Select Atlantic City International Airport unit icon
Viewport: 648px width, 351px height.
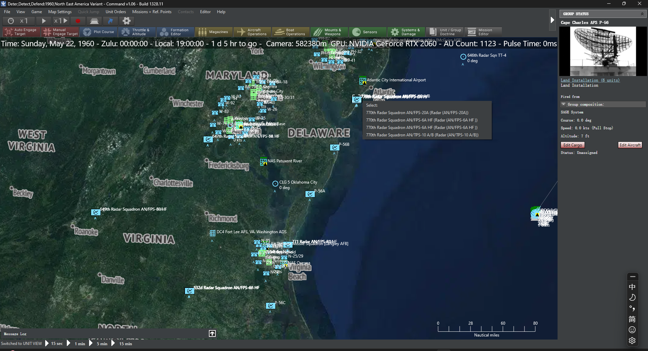pyautogui.click(x=363, y=81)
